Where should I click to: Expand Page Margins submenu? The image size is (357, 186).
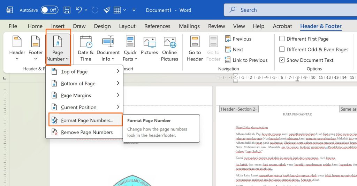point(84,95)
